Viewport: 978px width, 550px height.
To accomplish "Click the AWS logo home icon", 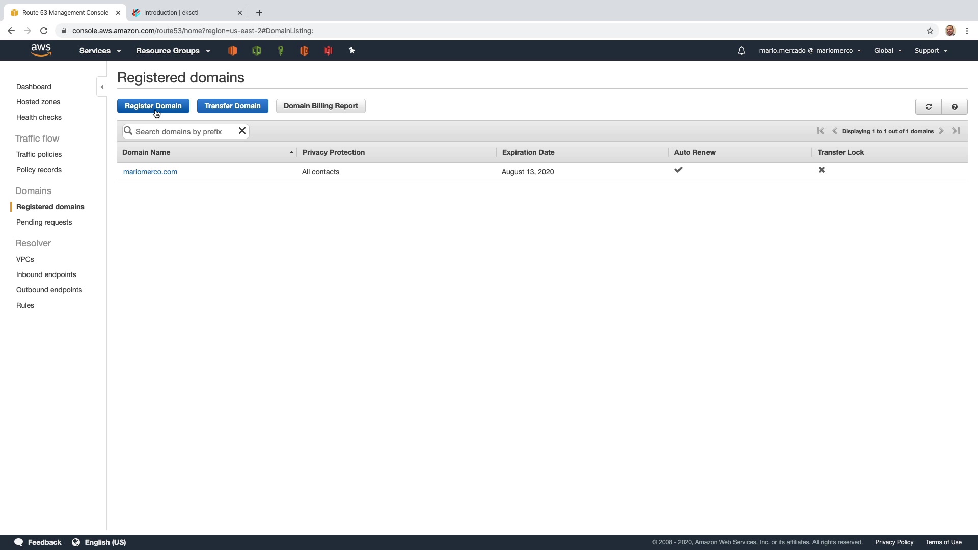I will 41,50.
